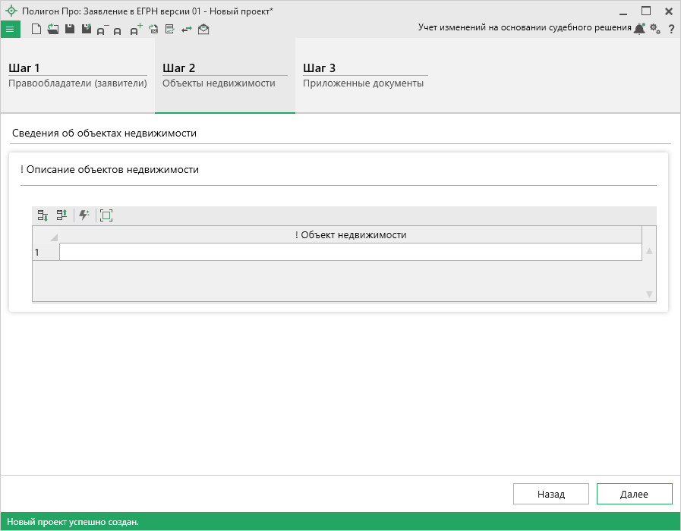The image size is (681, 531).
Task: Open the green hamburger main menu
Action: (10, 30)
